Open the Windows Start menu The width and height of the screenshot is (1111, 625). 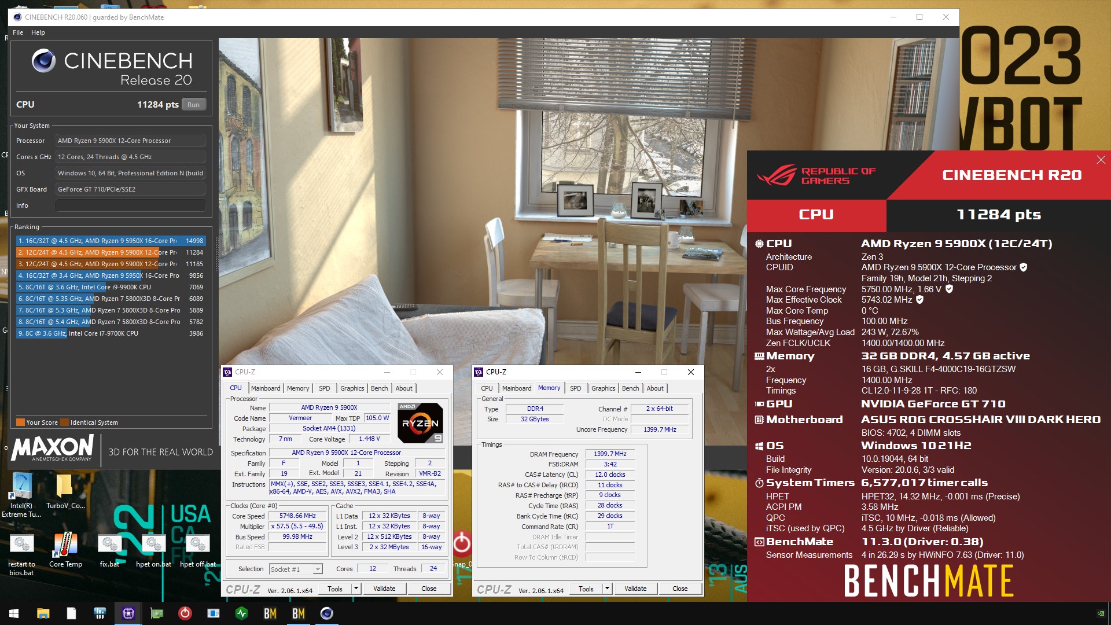click(x=14, y=613)
